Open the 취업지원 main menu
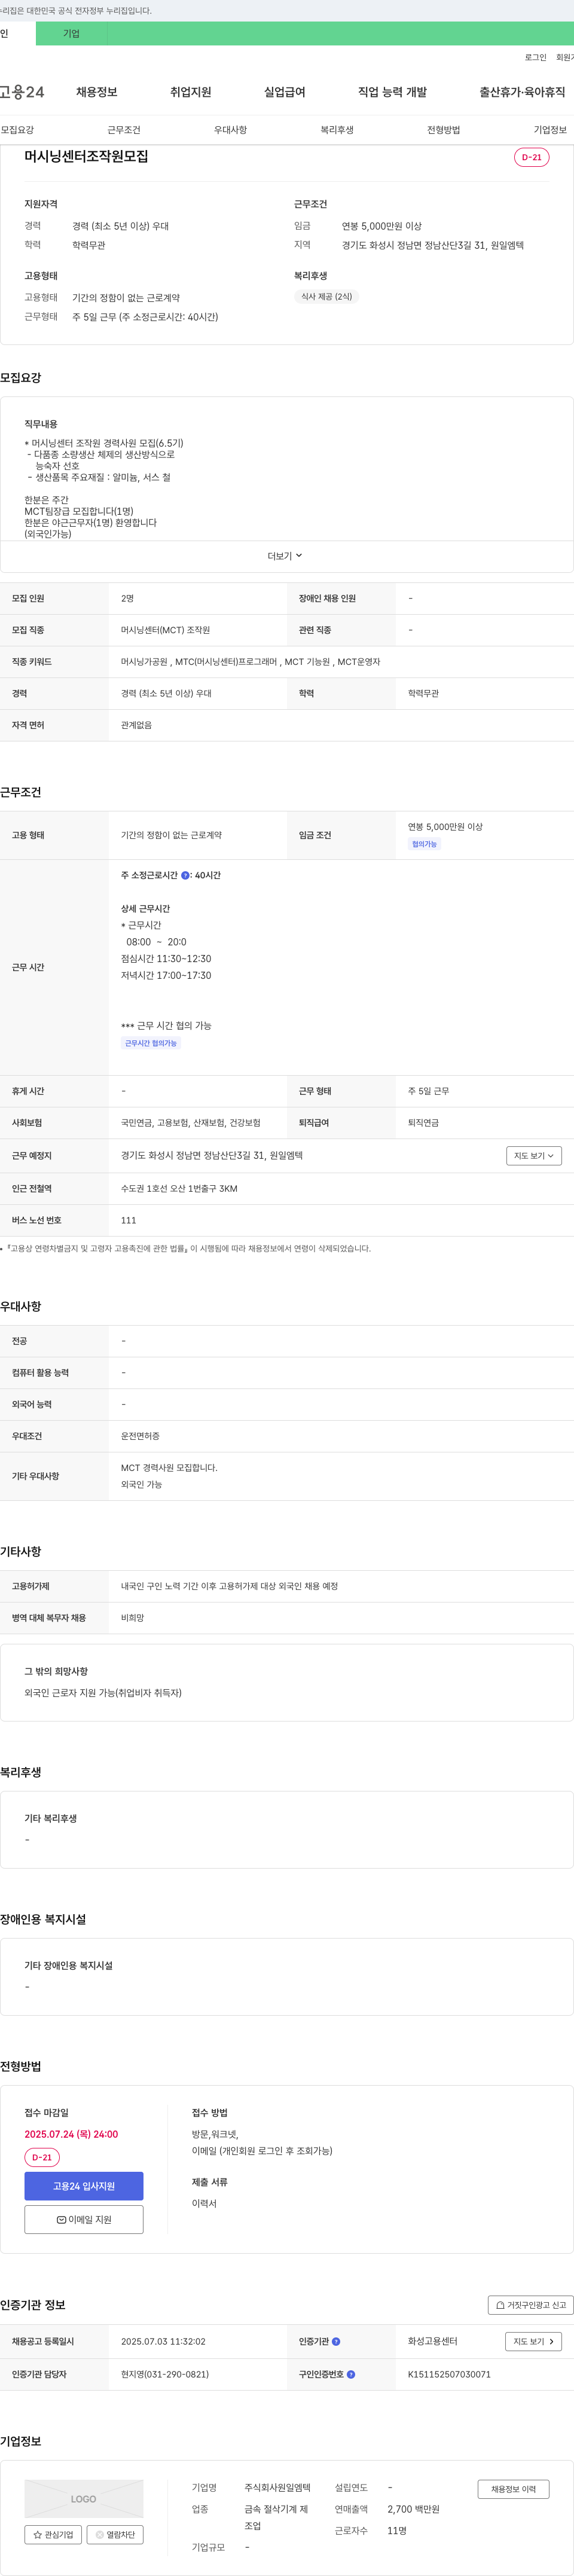The image size is (574, 2576). click(191, 92)
